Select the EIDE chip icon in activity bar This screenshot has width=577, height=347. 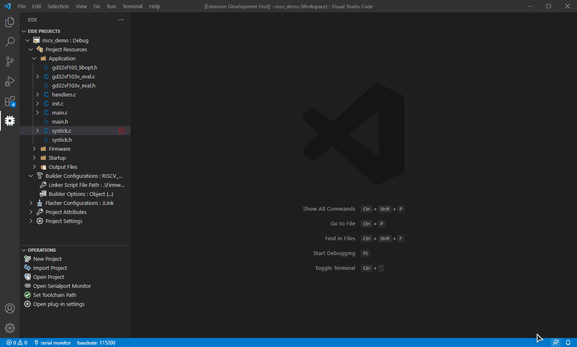(x=10, y=121)
